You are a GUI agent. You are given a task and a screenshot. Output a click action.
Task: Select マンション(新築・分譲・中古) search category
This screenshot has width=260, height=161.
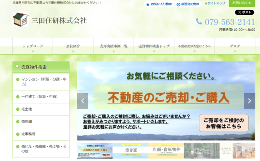(41, 82)
